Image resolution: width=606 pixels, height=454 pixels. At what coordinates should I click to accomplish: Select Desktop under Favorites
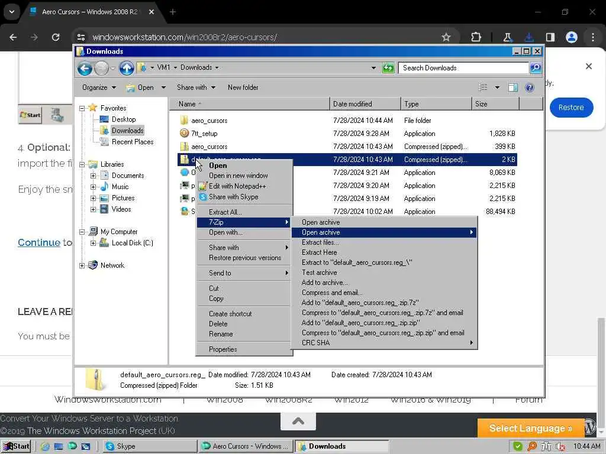click(124, 119)
